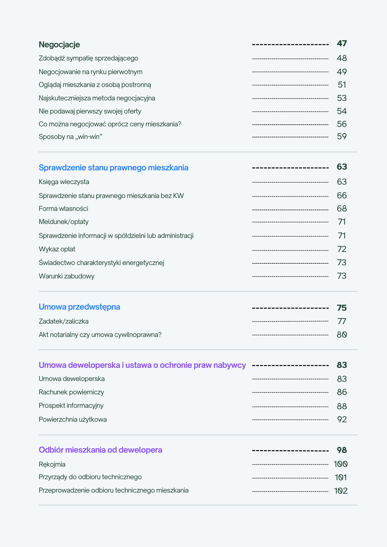Open Księga wieczysta entry

tap(64, 182)
